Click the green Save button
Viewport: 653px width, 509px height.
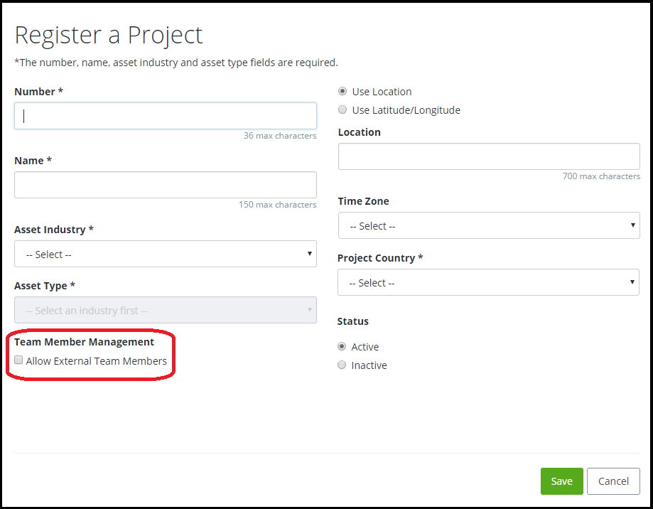pos(562,481)
